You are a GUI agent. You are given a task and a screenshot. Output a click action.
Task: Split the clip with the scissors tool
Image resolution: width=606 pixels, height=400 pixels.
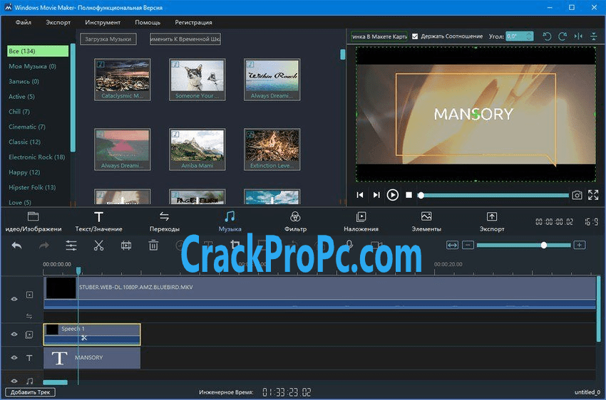click(98, 246)
